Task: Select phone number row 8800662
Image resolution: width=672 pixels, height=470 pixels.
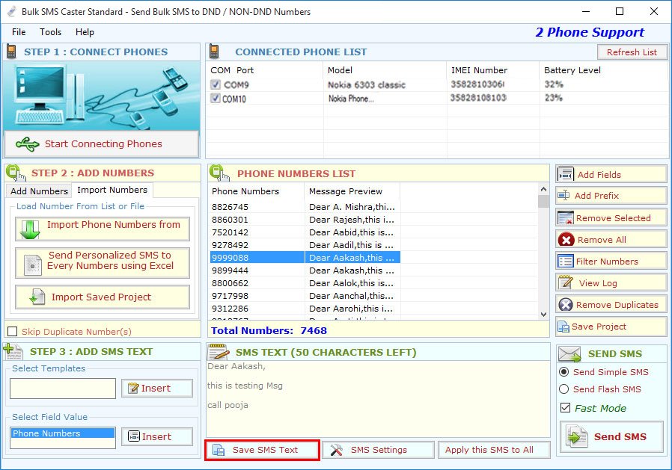Action: [x=305, y=283]
